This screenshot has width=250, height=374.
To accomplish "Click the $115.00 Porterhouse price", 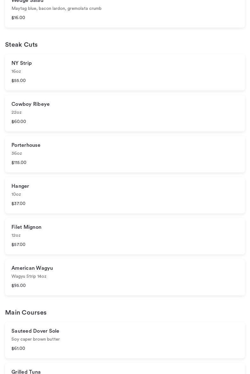I will pyautogui.click(x=19, y=163).
